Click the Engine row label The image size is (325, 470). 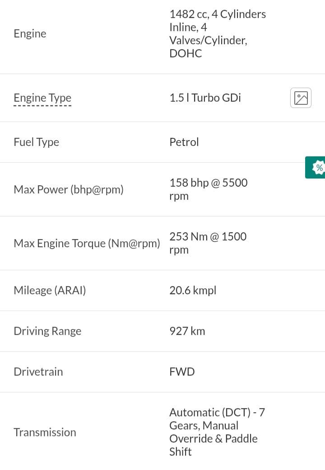(30, 33)
